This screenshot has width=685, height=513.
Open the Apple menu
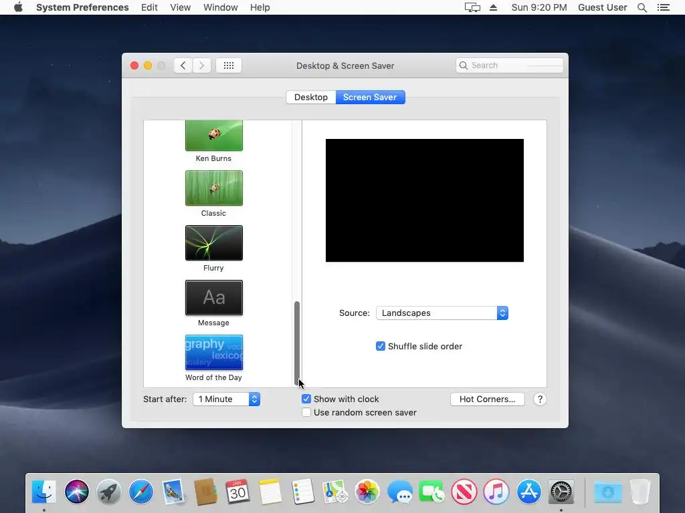(18, 7)
